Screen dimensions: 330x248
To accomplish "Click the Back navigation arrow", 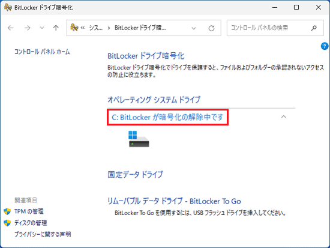I will click(11, 28).
